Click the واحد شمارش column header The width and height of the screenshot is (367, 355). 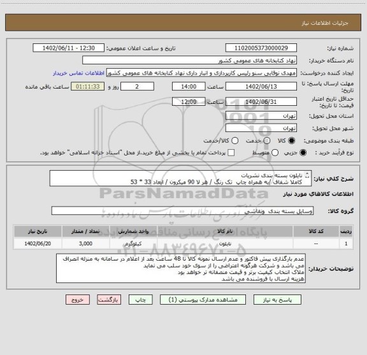(133, 231)
